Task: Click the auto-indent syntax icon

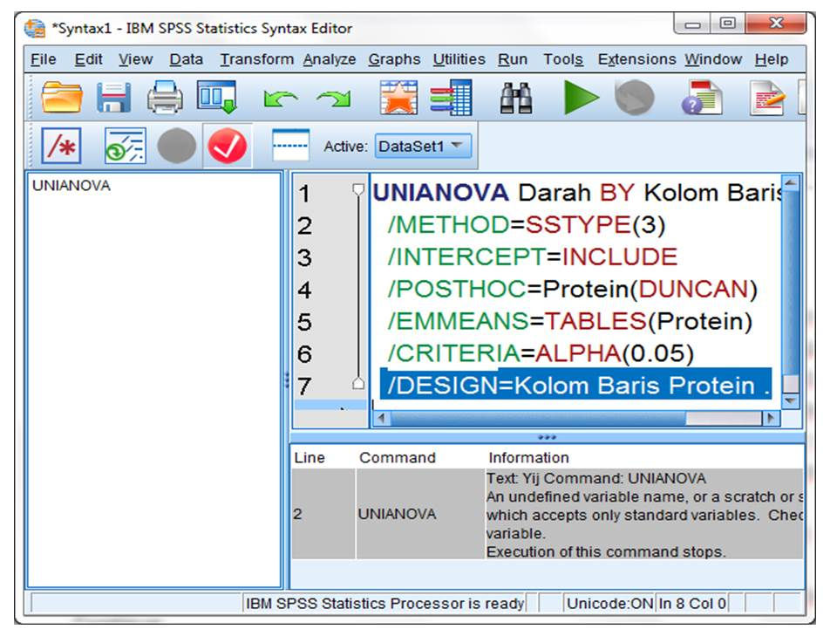Action: tap(125, 145)
